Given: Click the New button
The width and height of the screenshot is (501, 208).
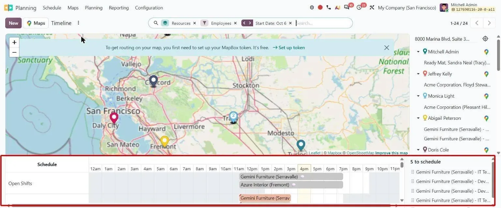Looking at the screenshot, I should [x=13, y=23].
